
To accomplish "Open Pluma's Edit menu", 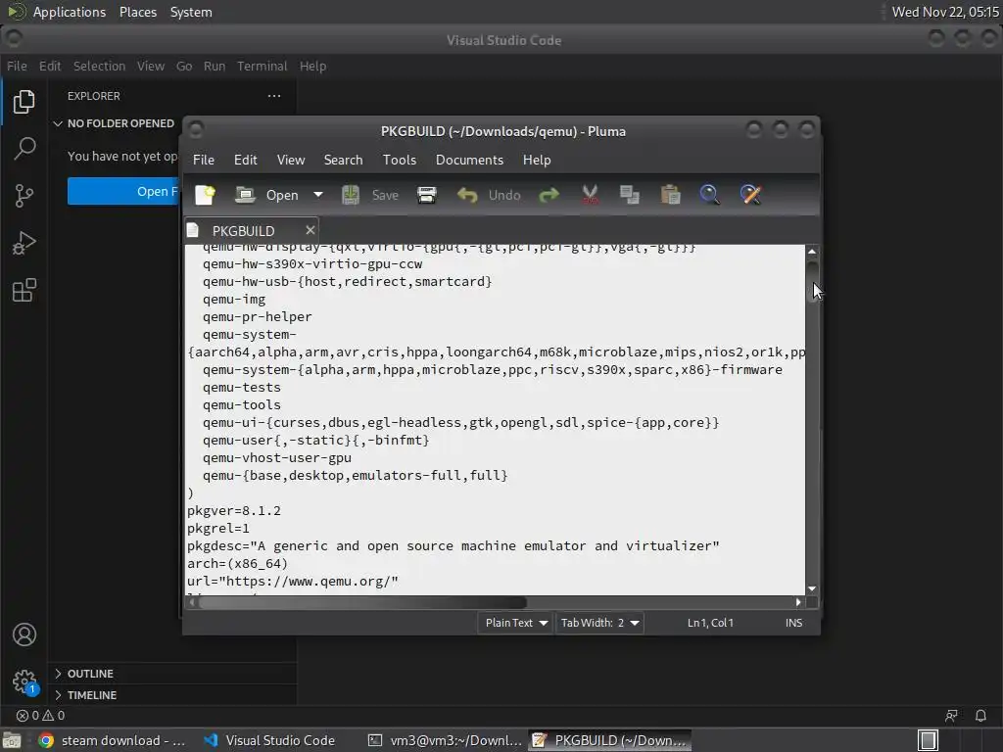I will click(246, 160).
